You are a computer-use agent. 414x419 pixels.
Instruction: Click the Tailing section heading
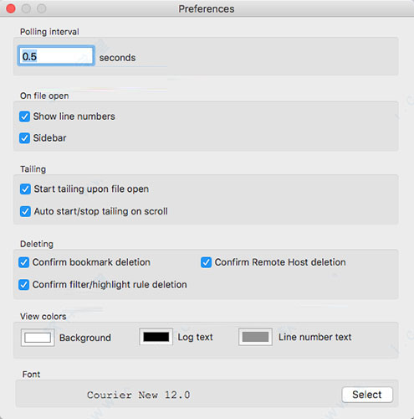click(33, 169)
